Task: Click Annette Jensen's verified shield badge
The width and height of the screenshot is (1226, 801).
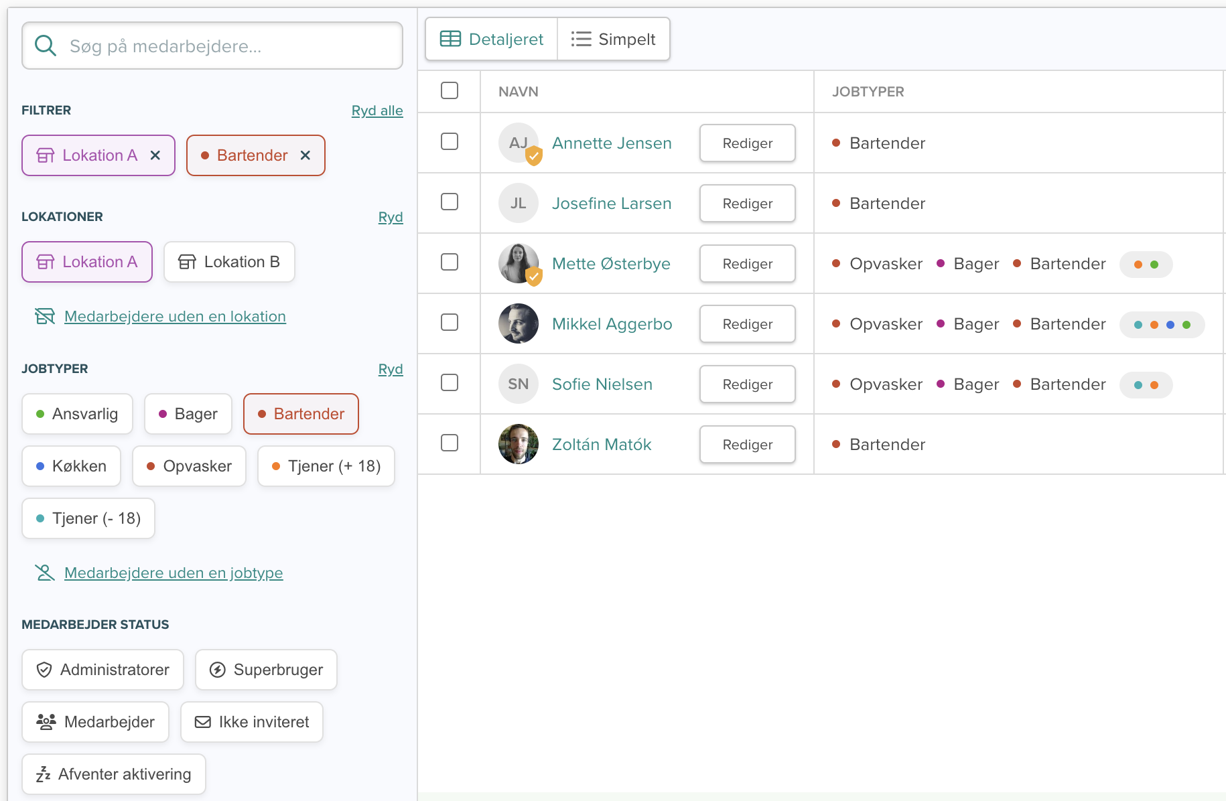Action: (534, 157)
